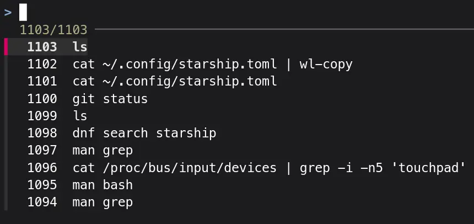Click the 1103/1103 match counter
The height and width of the screenshot is (224, 474).
53,30
